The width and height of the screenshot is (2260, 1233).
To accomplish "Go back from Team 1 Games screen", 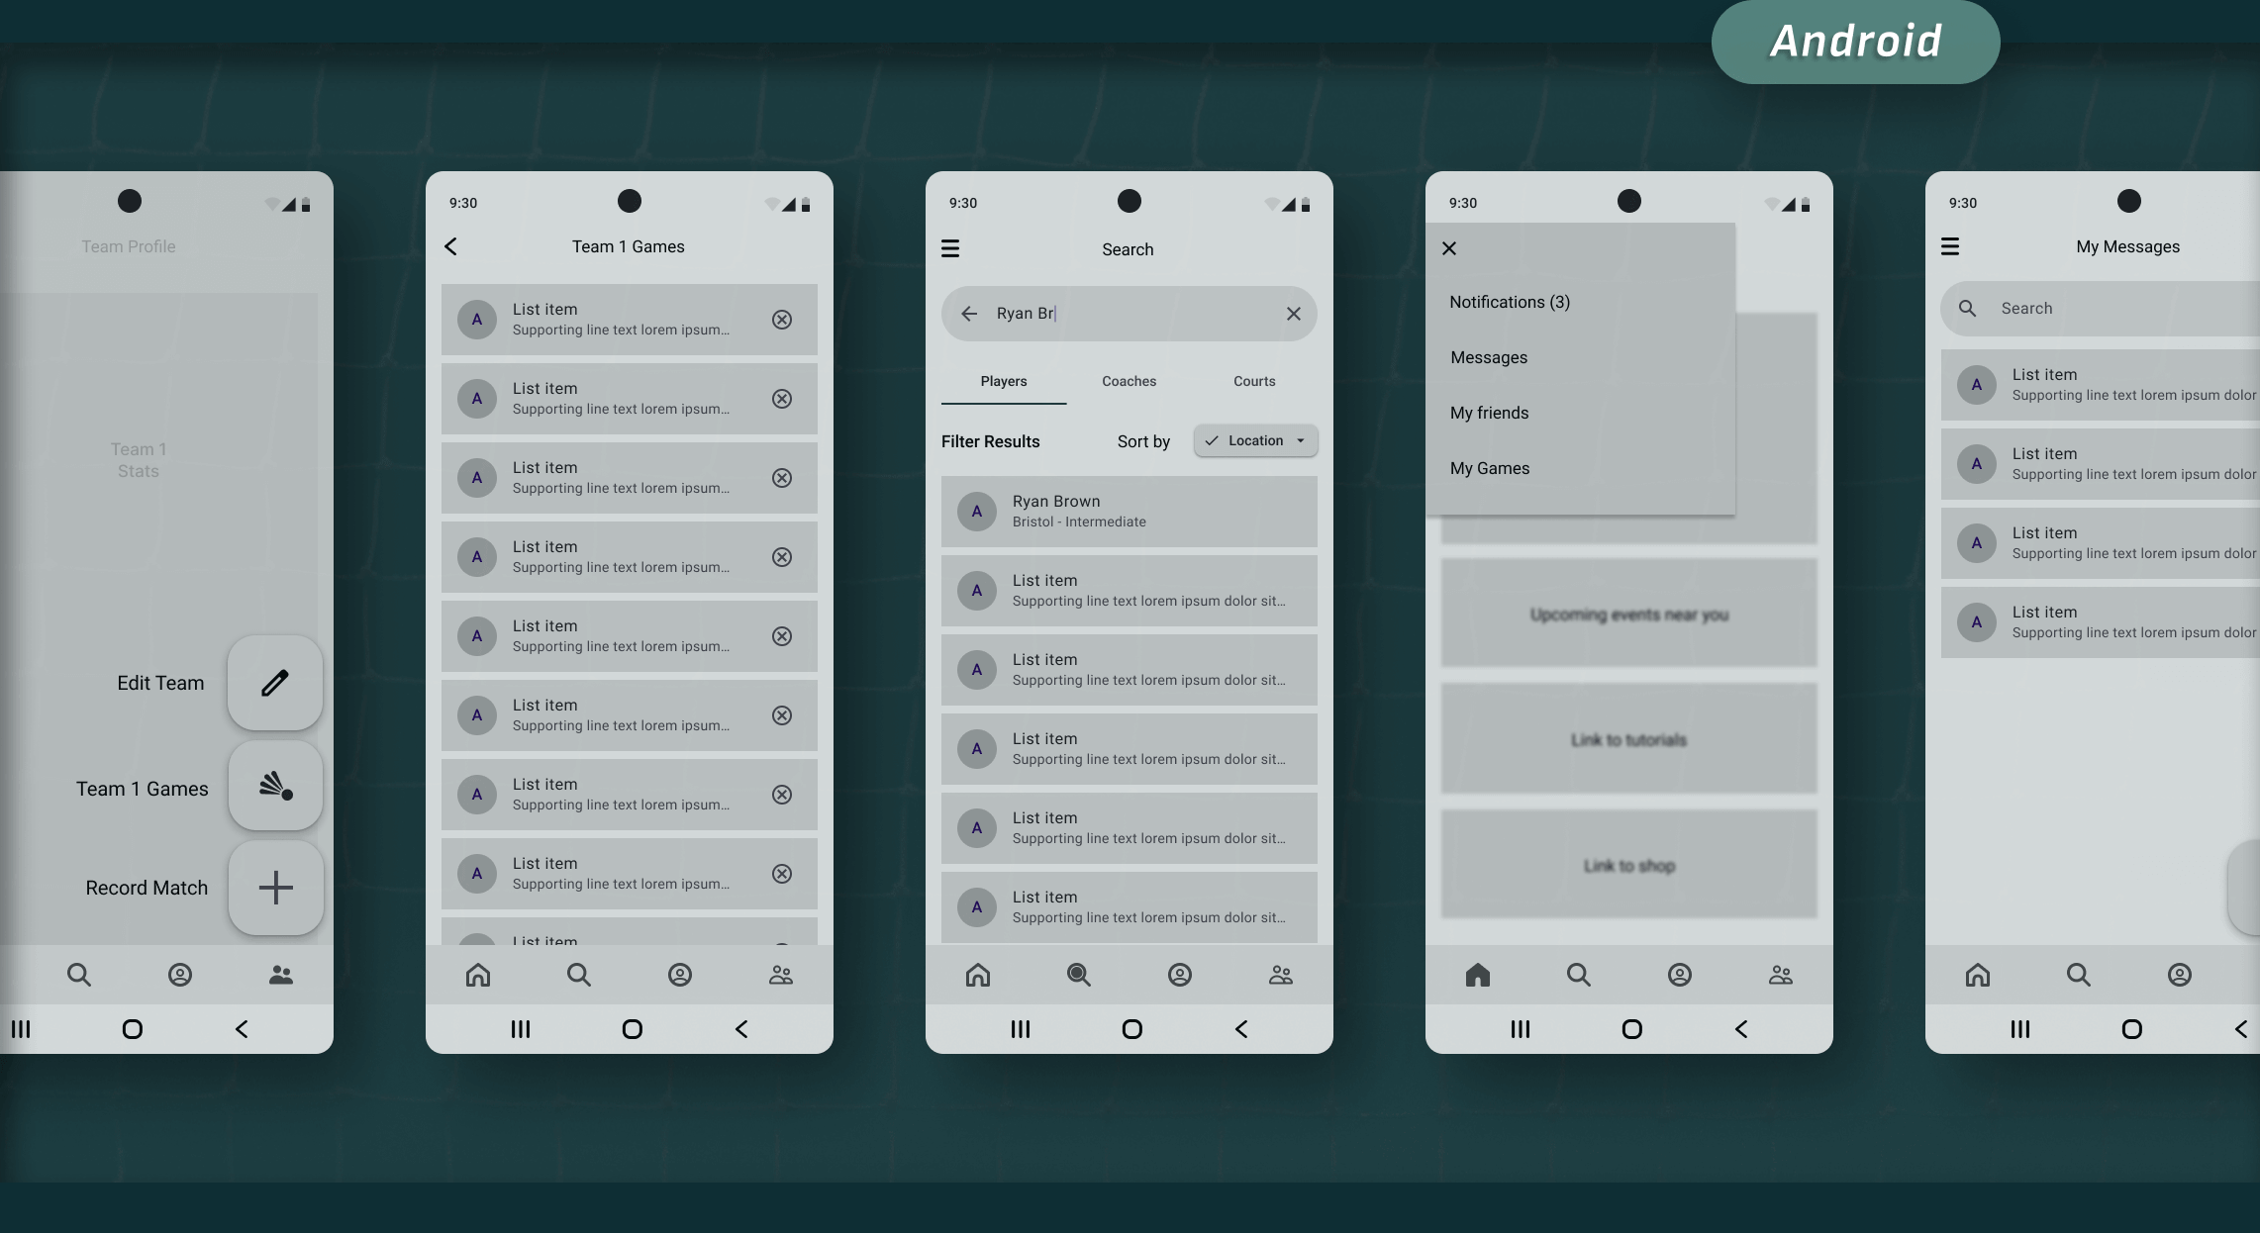I will pos(451,246).
